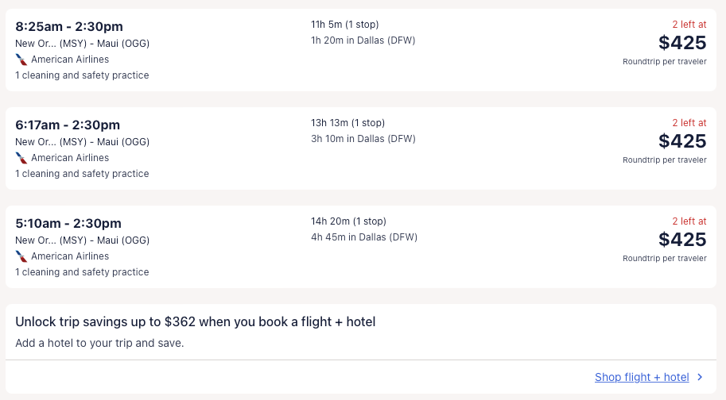This screenshot has width=726, height=400.
Task: Click American Airlines logo on 5:10am flight
Action: pos(21,256)
